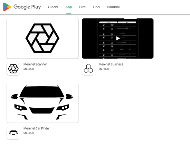Open the Giochi tab
This screenshot has width=190, height=158.
[x=53, y=7]
